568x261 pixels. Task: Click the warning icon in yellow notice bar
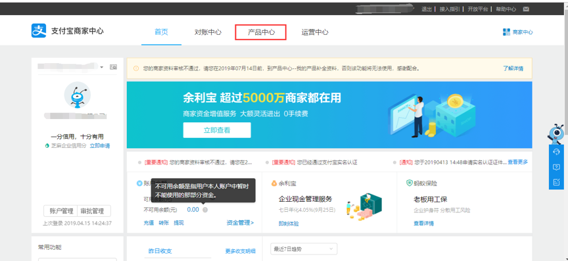(x=136, y=68)
